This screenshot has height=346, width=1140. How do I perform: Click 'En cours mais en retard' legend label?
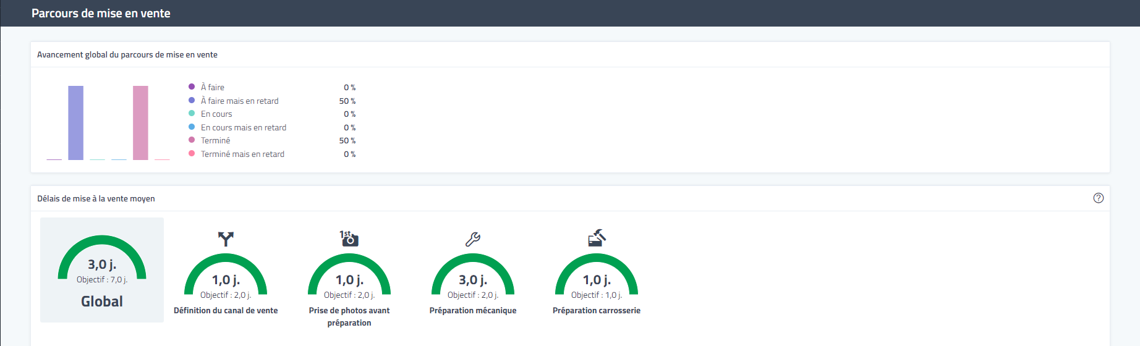[244, 127]
